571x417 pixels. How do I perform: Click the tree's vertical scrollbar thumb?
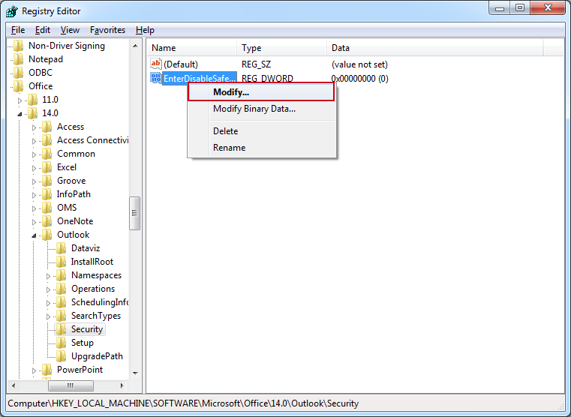click(x=135, y=213)
